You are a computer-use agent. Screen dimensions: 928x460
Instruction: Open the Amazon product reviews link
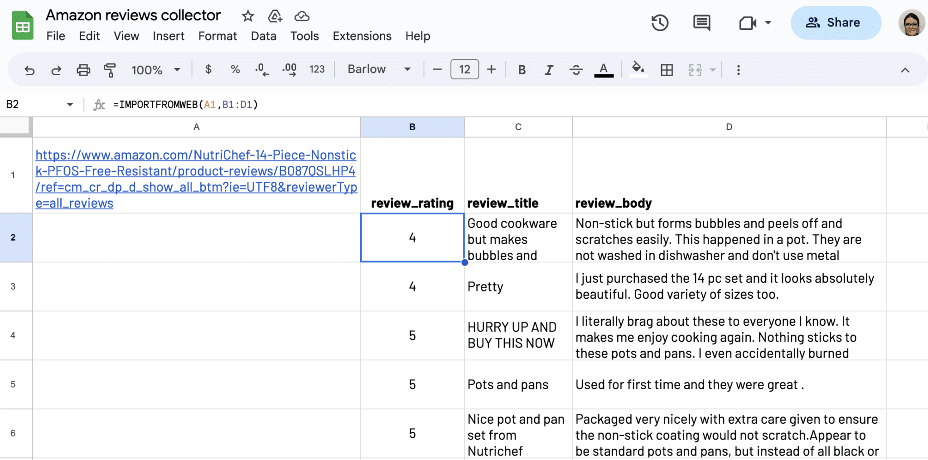196,179
